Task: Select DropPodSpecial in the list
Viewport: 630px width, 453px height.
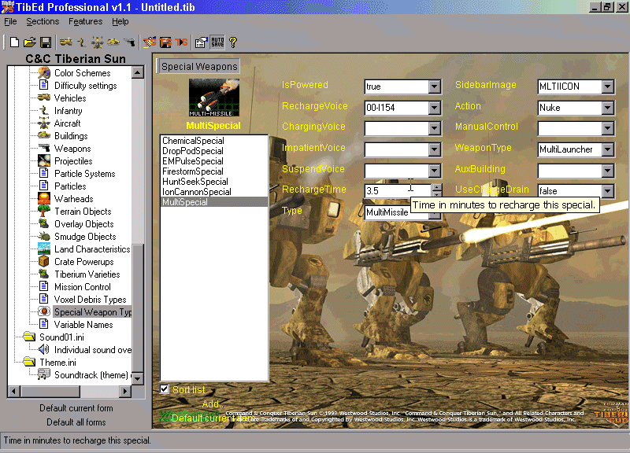Action: pos(193,151)
